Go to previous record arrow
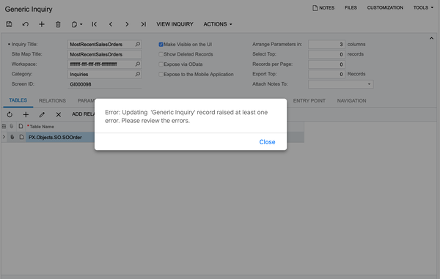The height and width of the screenshot is (279, 440). coord(111,24)
